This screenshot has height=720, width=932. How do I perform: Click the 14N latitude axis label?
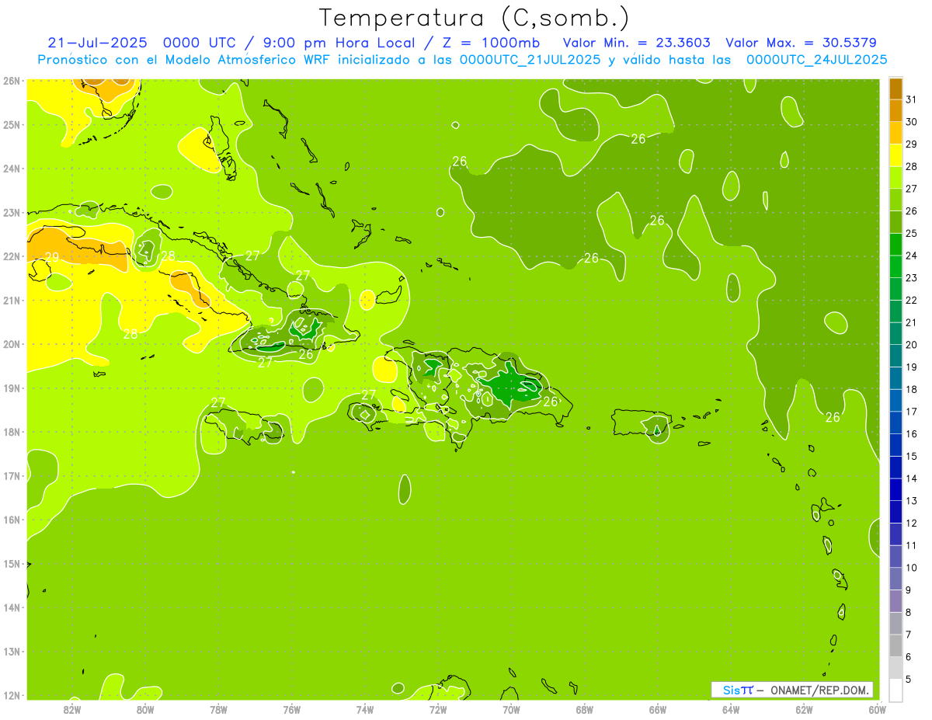[11, 607]
